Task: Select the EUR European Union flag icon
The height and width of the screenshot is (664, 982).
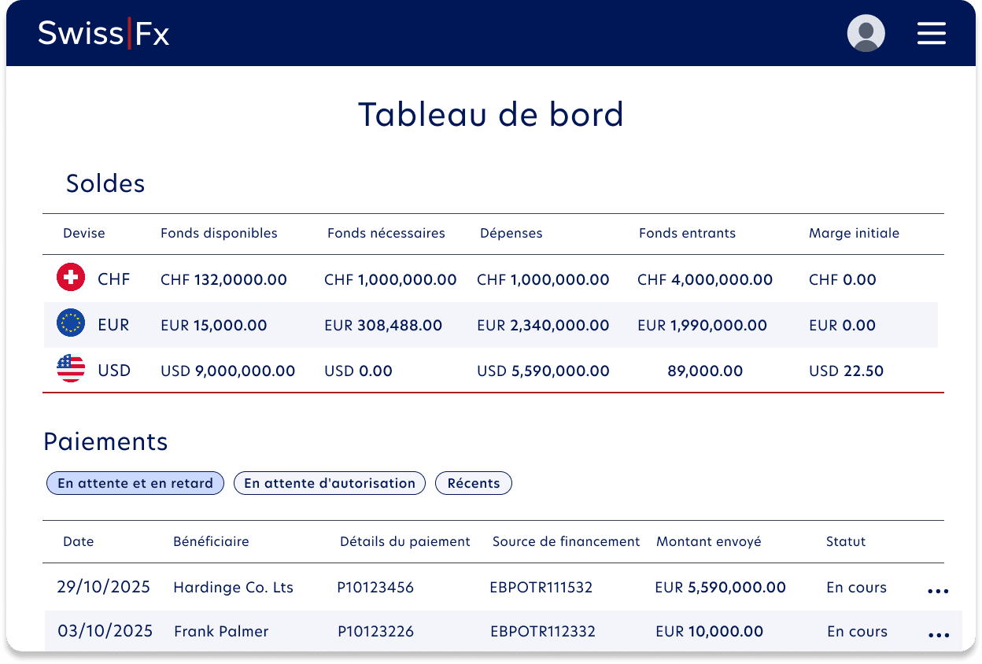Action: [x=70, y=323]
